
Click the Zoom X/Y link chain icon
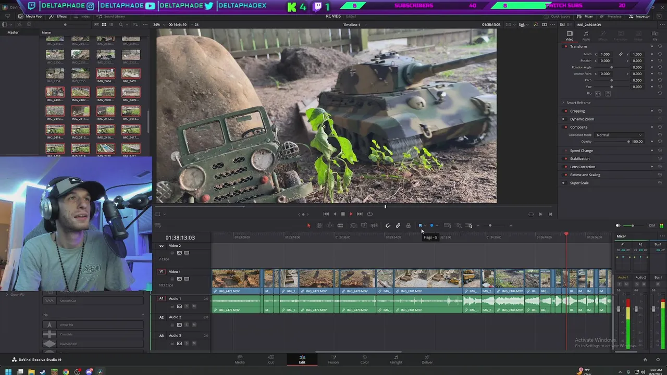621,54
